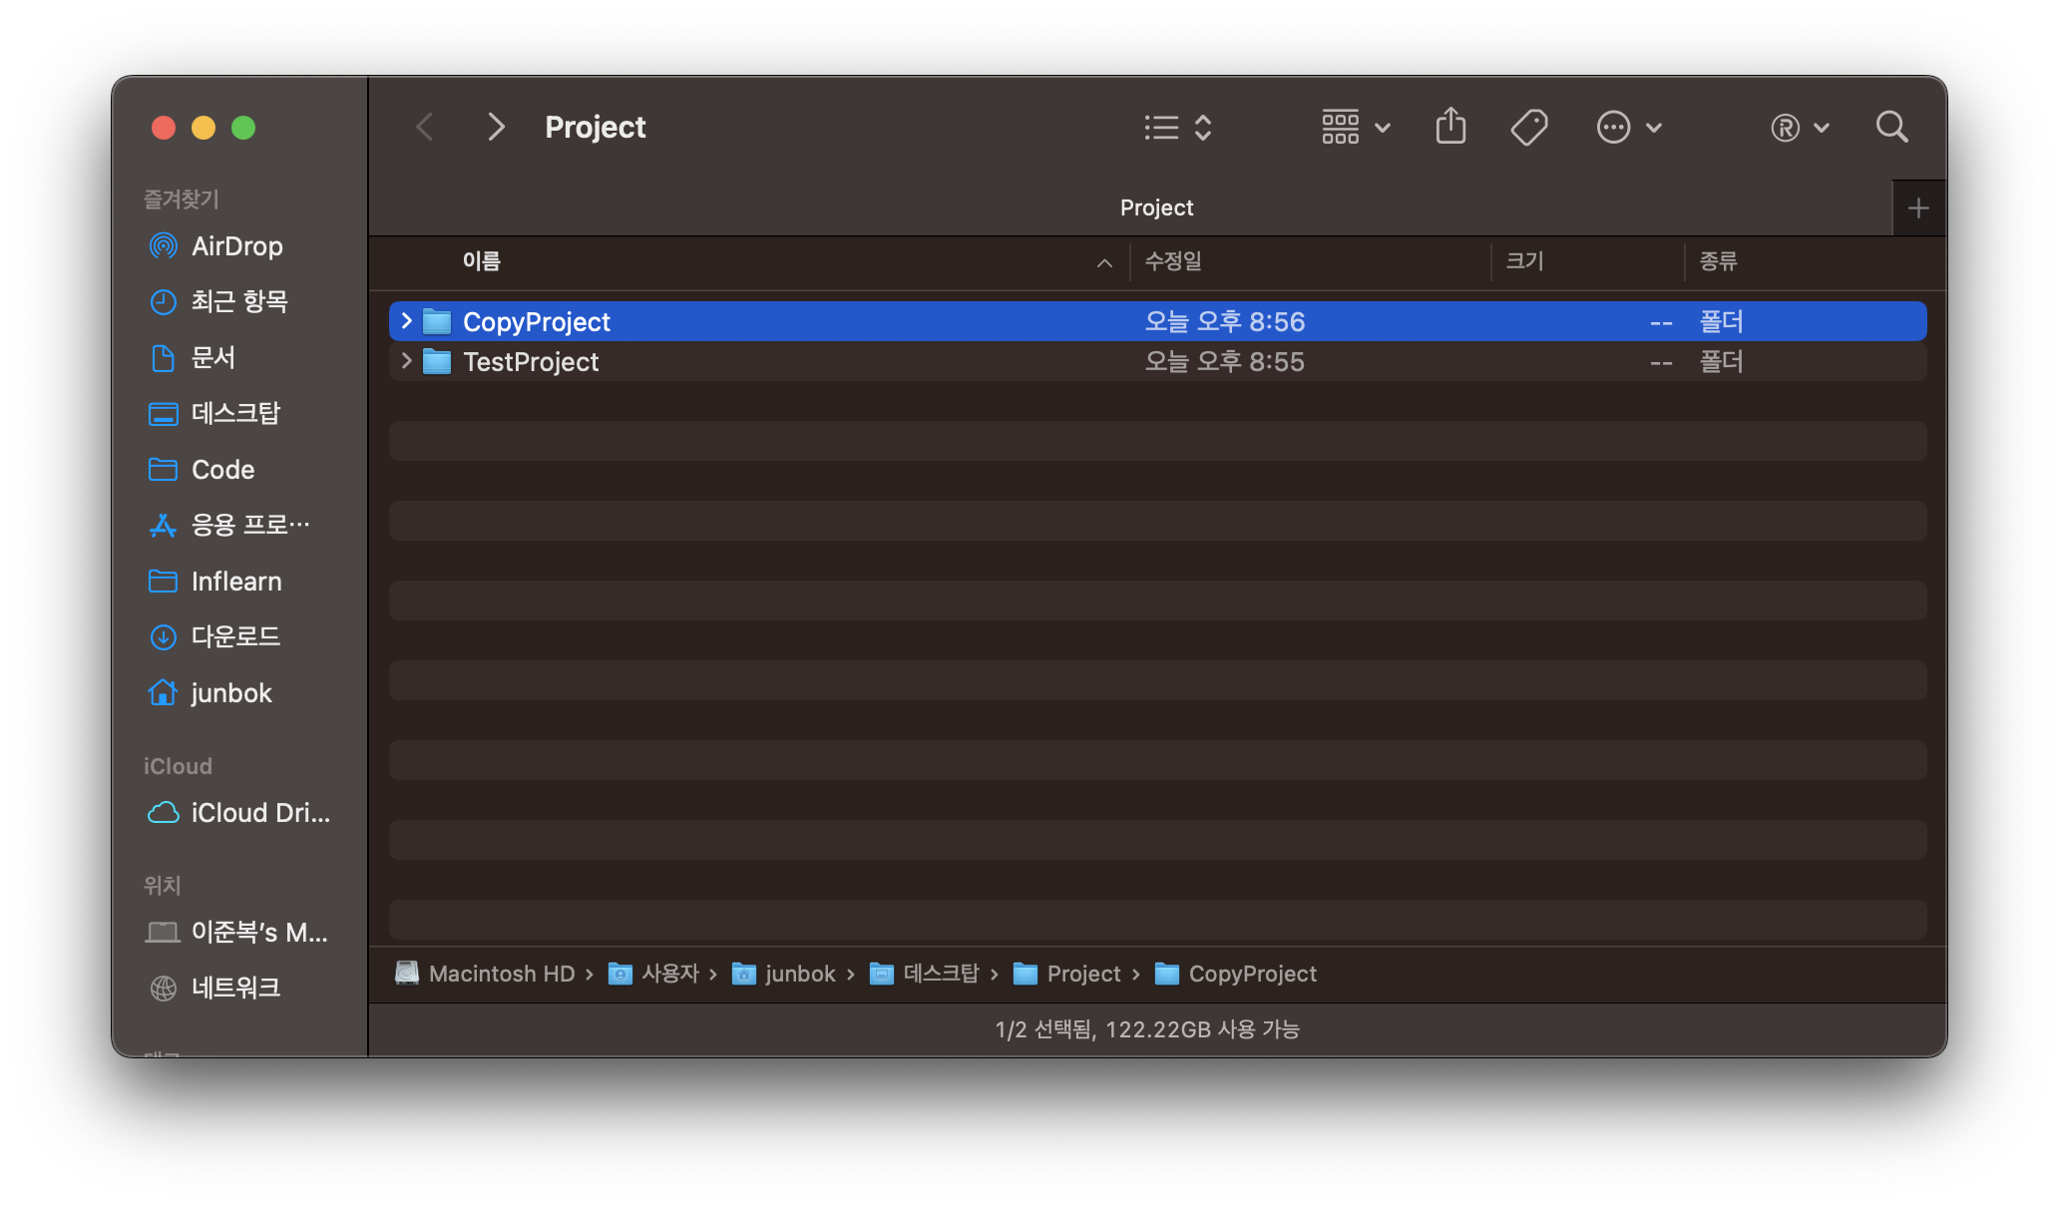
Task: Click Macintosh HD in the path bar
Action: click(501, 974)
